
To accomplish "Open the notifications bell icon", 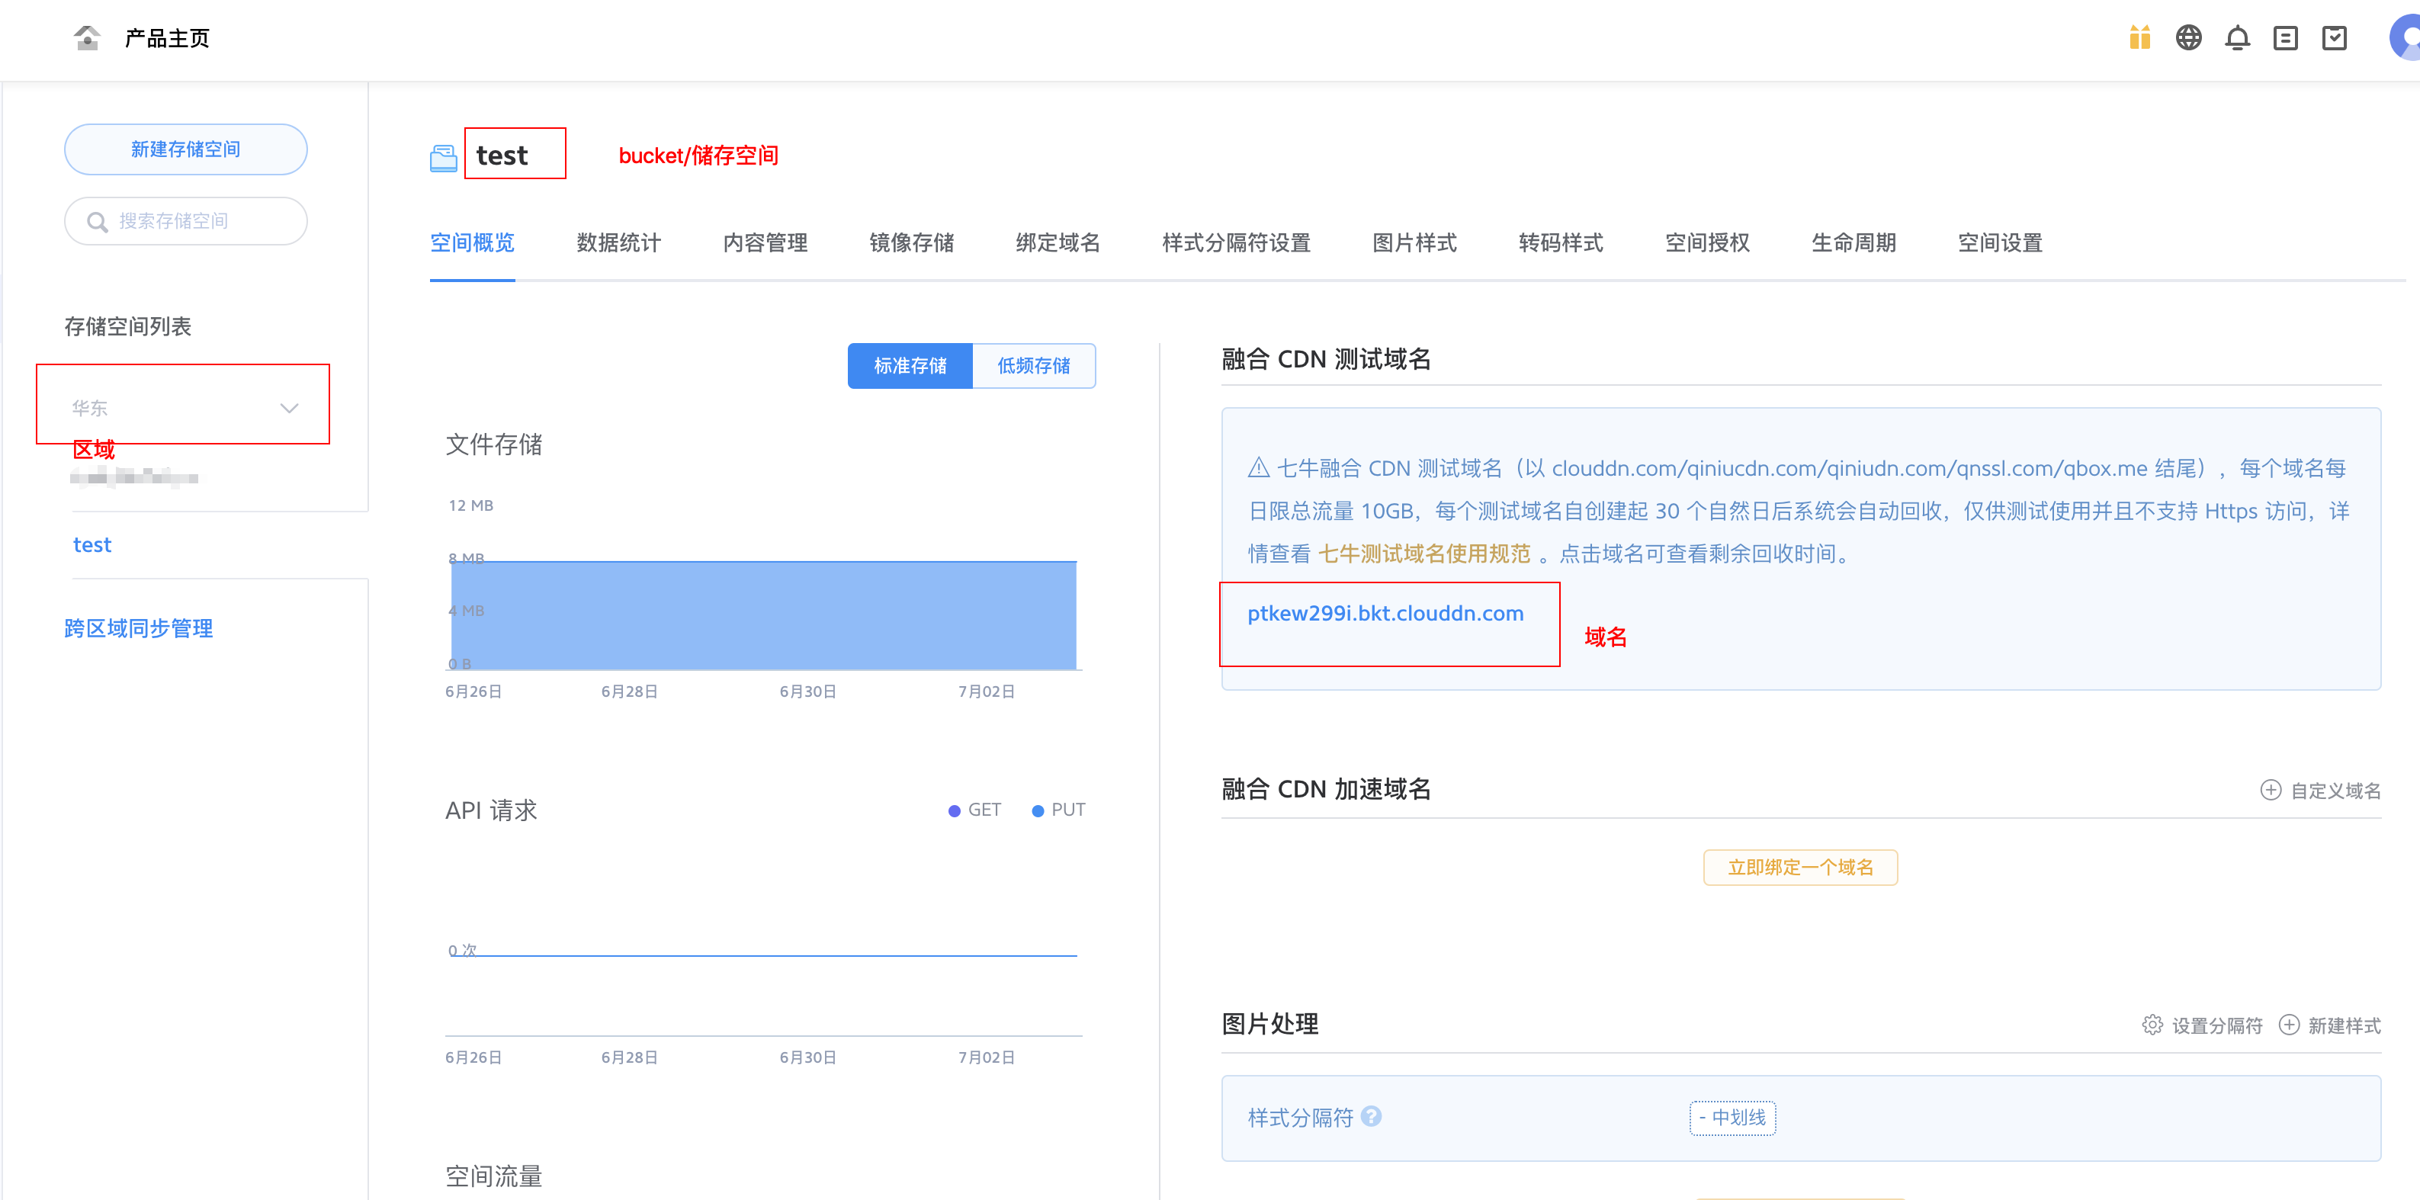I will click(x=2238, y=39).
